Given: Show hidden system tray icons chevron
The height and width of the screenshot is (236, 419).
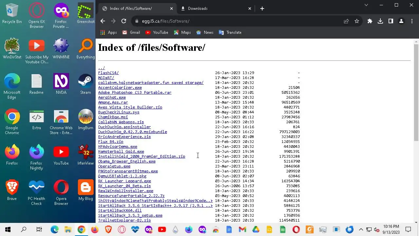Looking at the screenshot, I should (361, 229).
